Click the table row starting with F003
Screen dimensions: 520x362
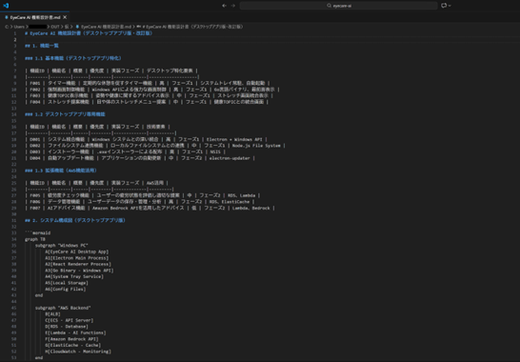pos(150,95)
